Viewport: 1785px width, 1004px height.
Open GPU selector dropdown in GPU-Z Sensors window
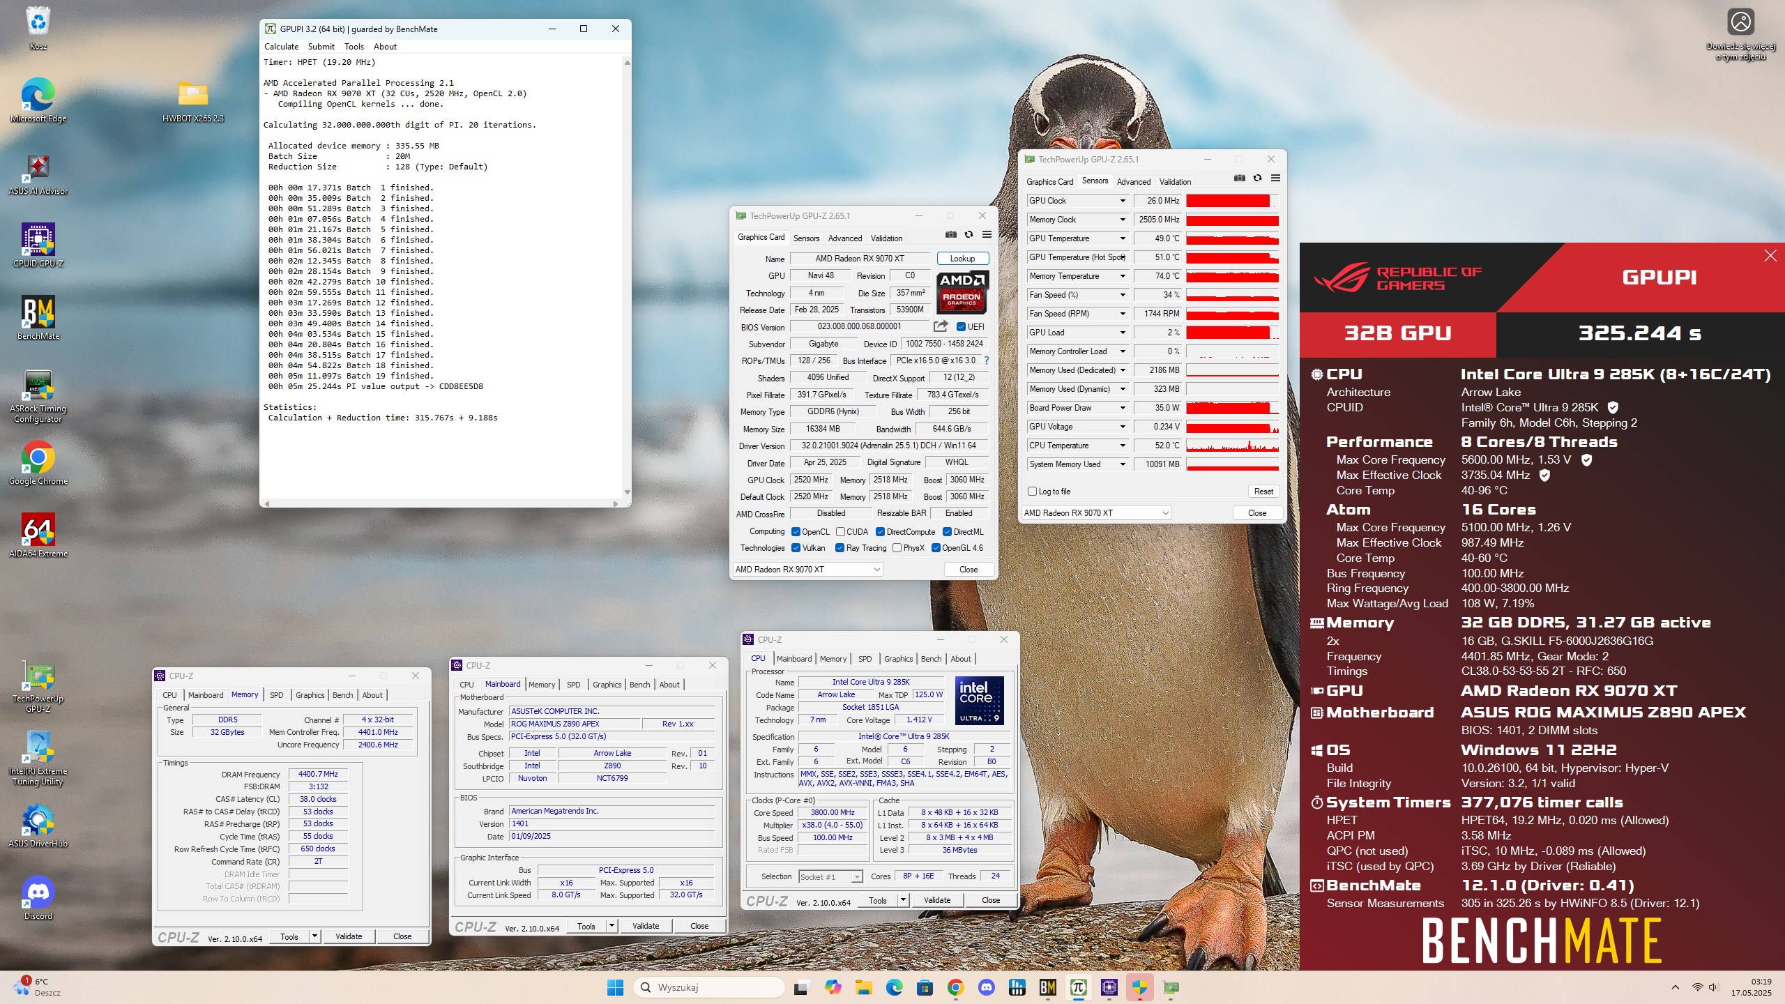pos(1096,513)
